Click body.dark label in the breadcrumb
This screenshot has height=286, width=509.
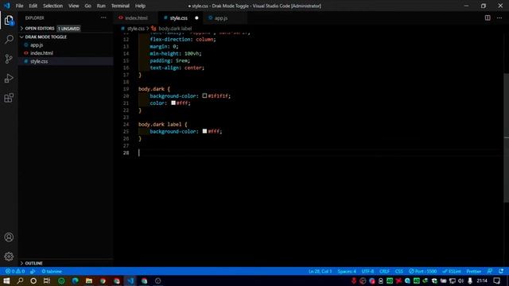[175, 29]
